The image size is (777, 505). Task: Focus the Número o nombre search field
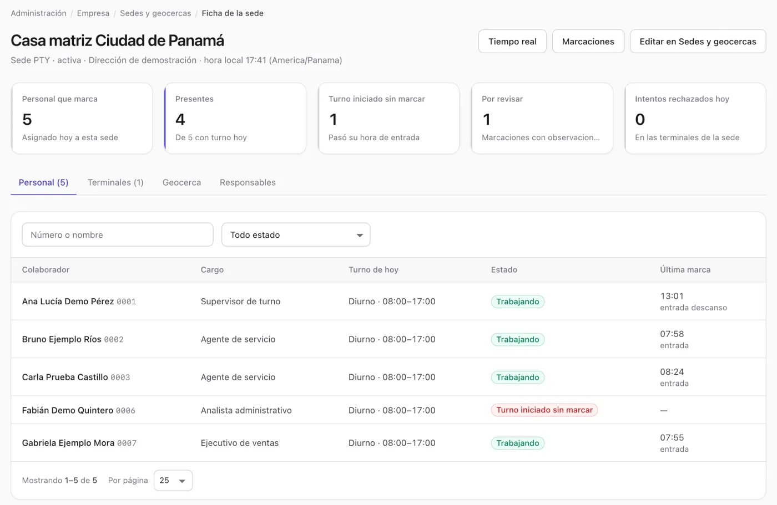coord(118,235)
